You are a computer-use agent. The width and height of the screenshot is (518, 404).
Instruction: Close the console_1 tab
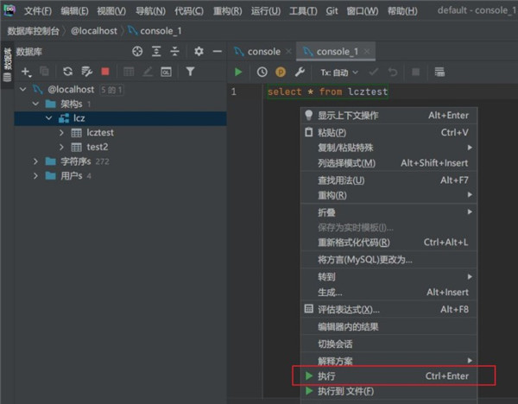click(367, 52)
